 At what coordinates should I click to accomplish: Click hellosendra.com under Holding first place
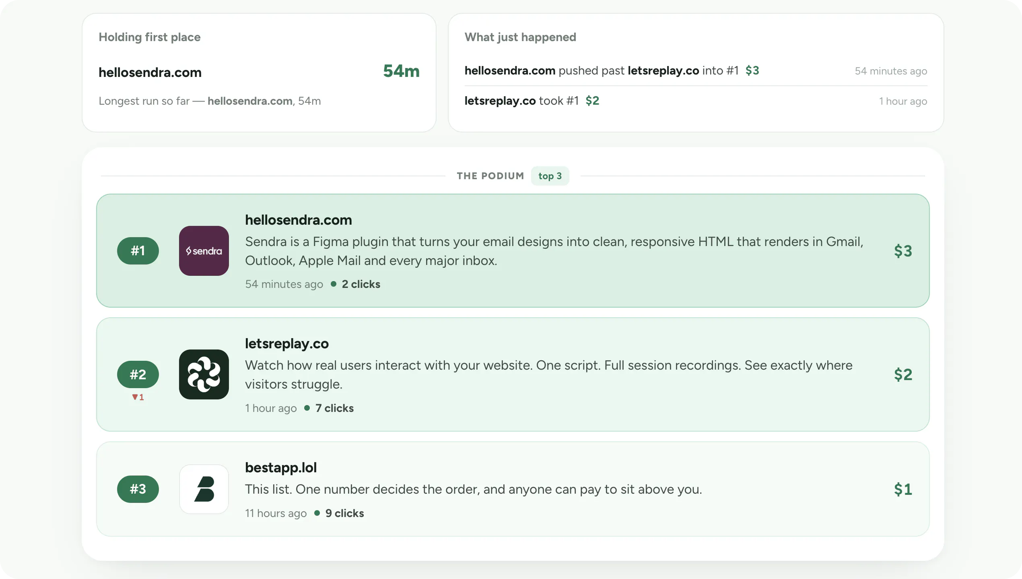coord(150,72)
